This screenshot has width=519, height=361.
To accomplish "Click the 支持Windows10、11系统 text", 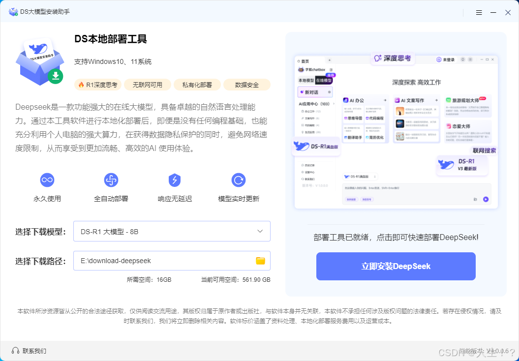I will coord(113,61).
